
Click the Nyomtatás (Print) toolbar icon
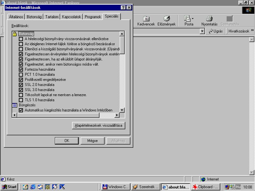coord(209,21)
